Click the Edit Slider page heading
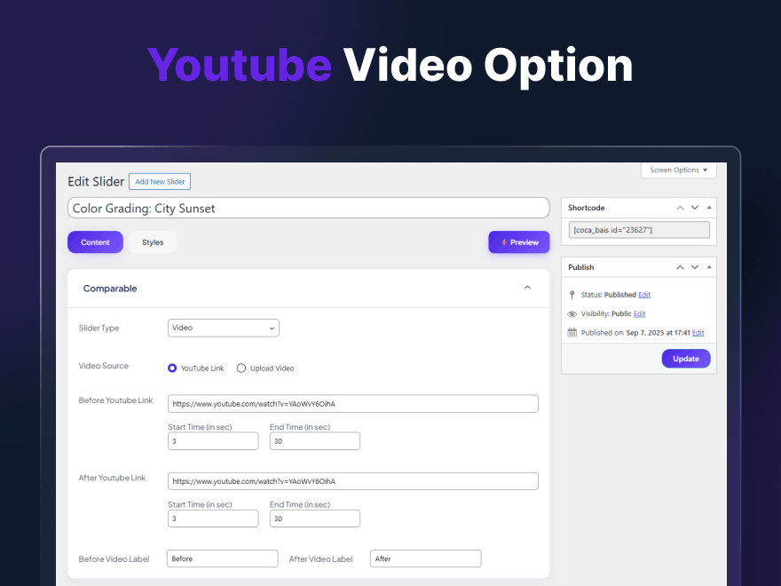The height and width of the screenshot is (586, 781). tap(96, 181)
